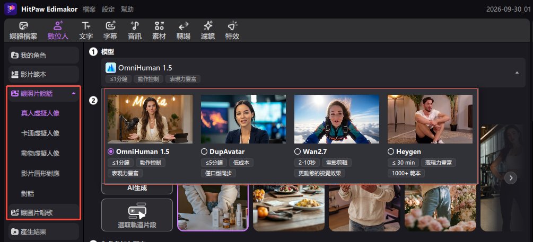Click the 電影剪輯 tag
The height and width of the screenshot is (242, 533).
337,163
